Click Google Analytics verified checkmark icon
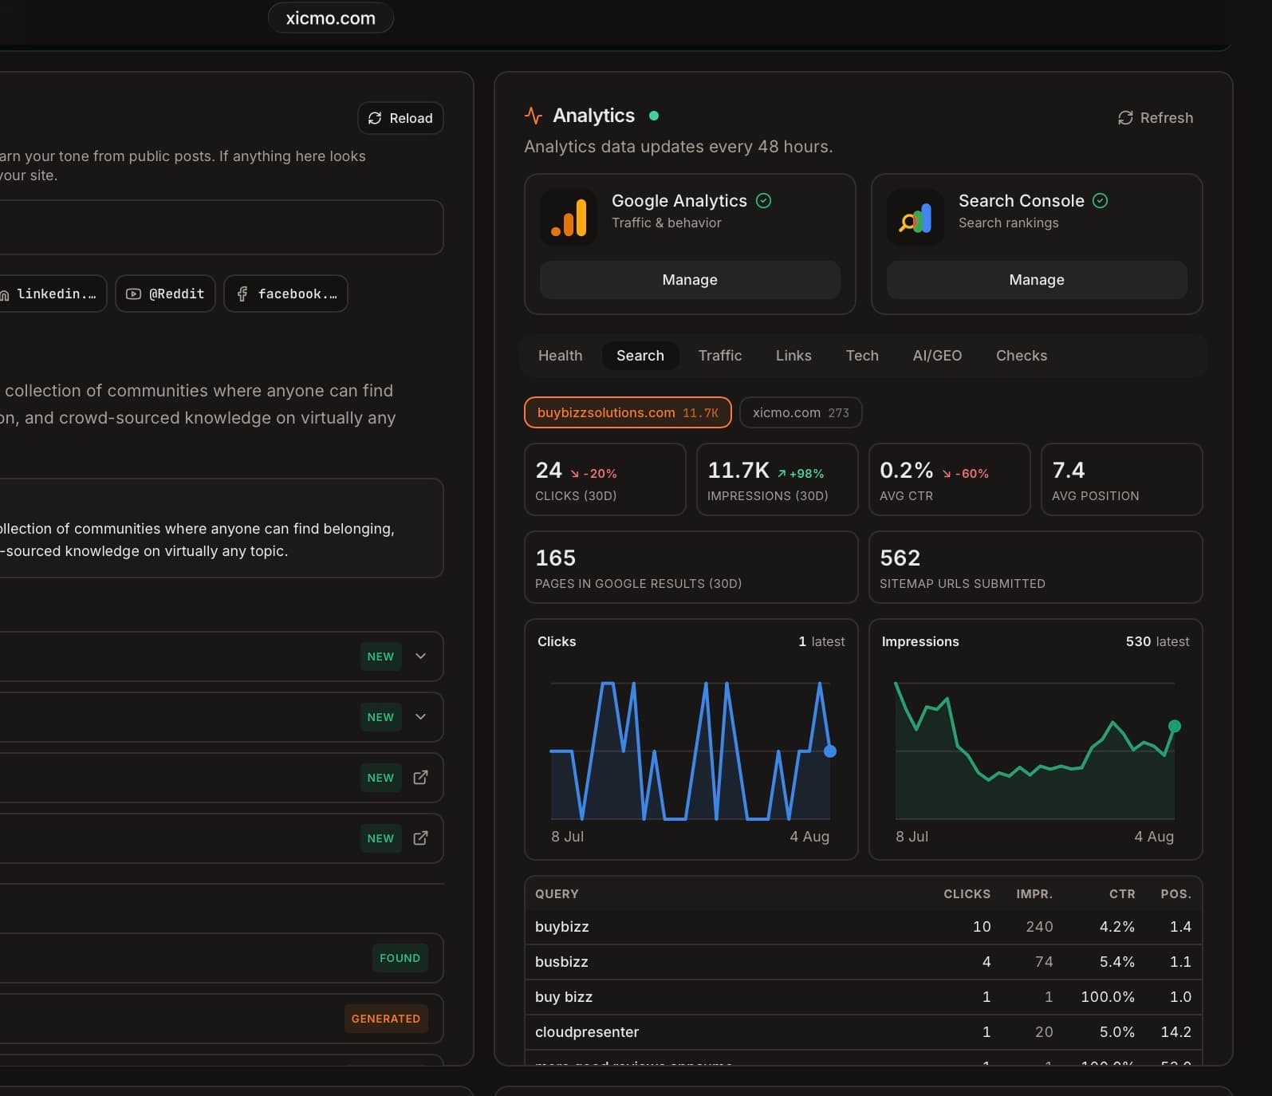 763,201
